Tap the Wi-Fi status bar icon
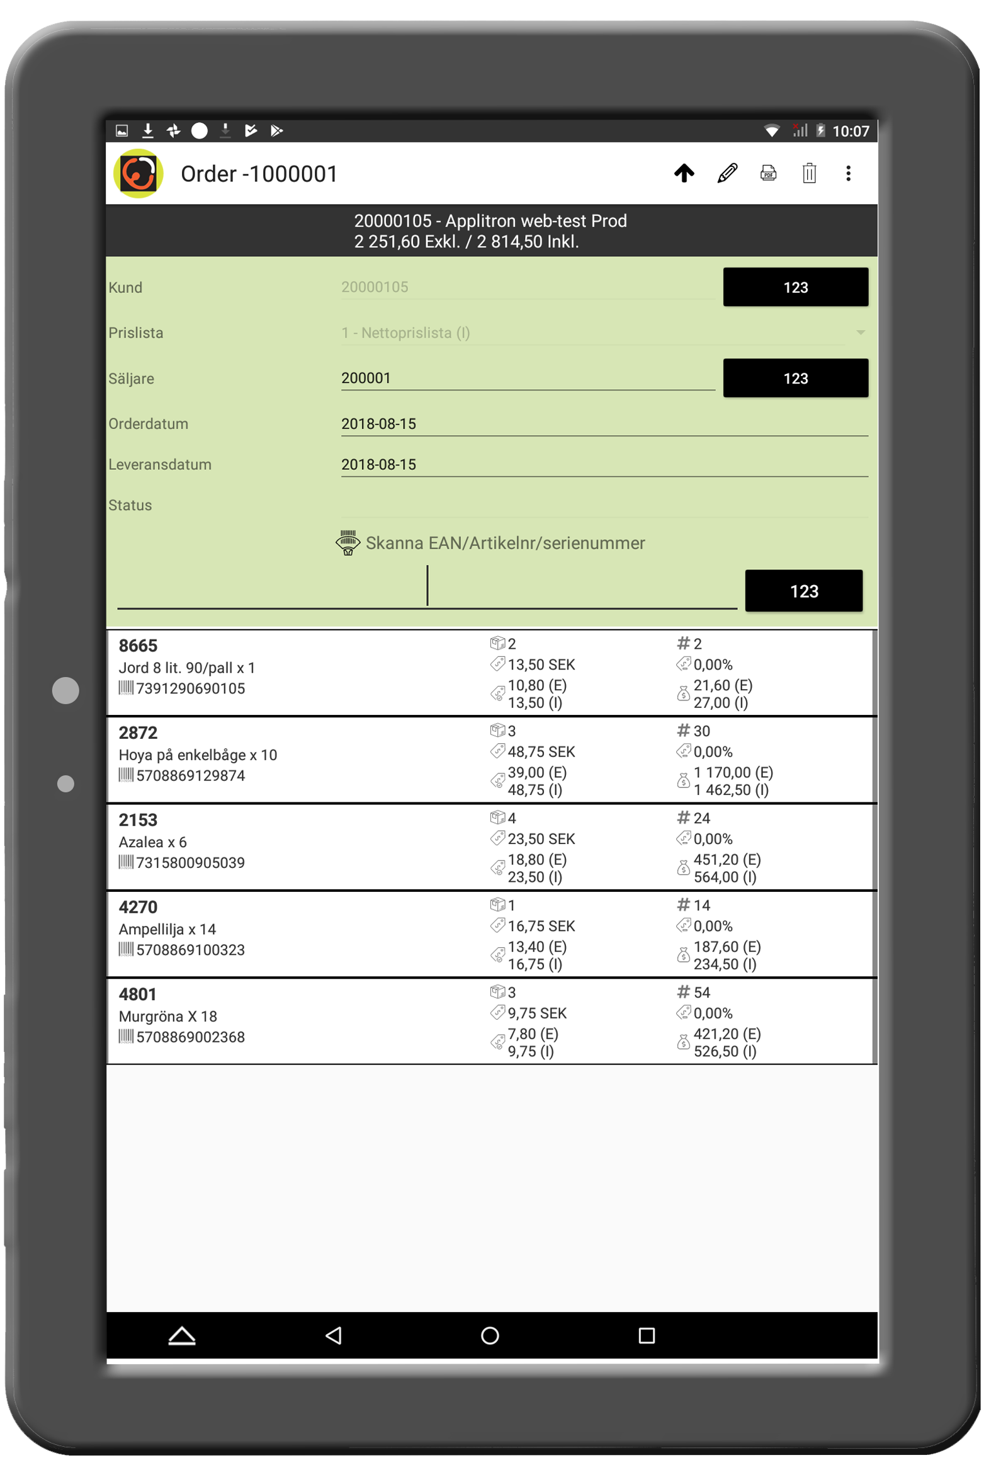The image size is (984, 1477). (x=771, y=130)
